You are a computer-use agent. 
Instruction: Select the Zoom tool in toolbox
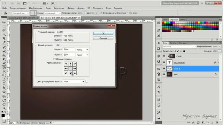pos(4,108)
